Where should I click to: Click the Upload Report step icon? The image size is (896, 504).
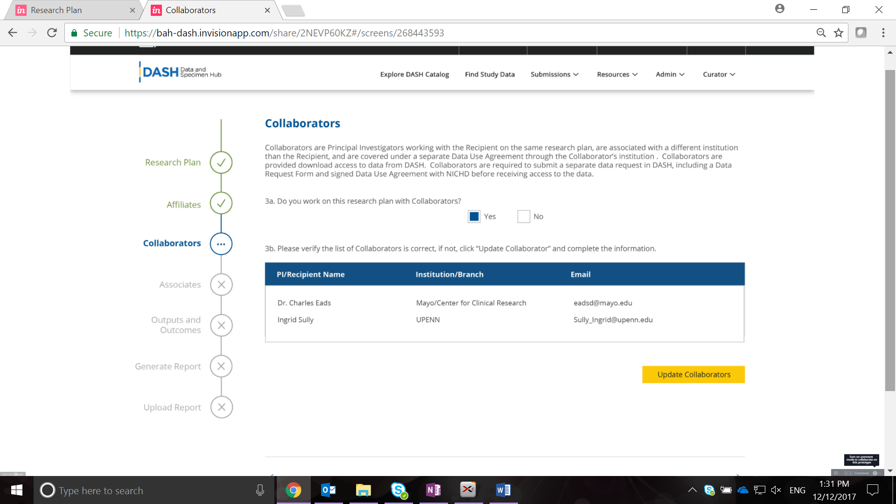[221, 407]
